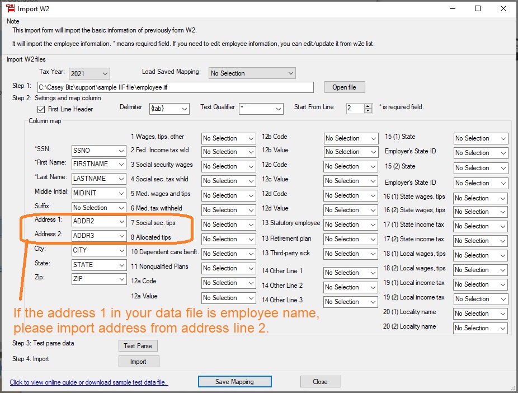518x393 pixels.
Task: Save the current column mapping
Action: (234, 381)
